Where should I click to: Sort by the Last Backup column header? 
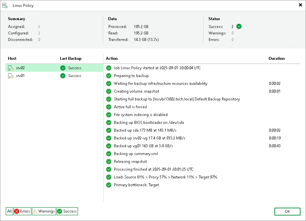click(x=71, y=58)
